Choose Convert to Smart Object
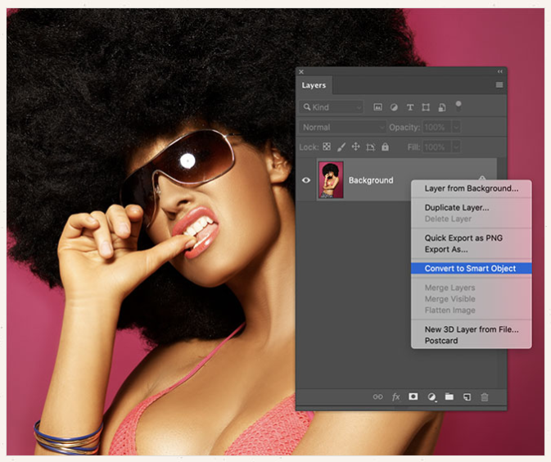 (x=472, y=268)
